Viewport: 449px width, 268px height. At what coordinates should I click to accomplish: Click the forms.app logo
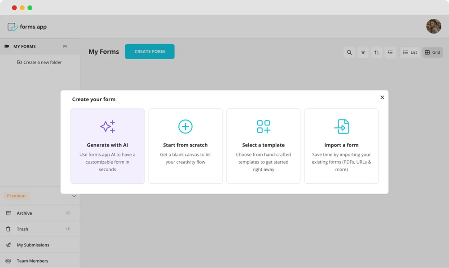(27, 27)
